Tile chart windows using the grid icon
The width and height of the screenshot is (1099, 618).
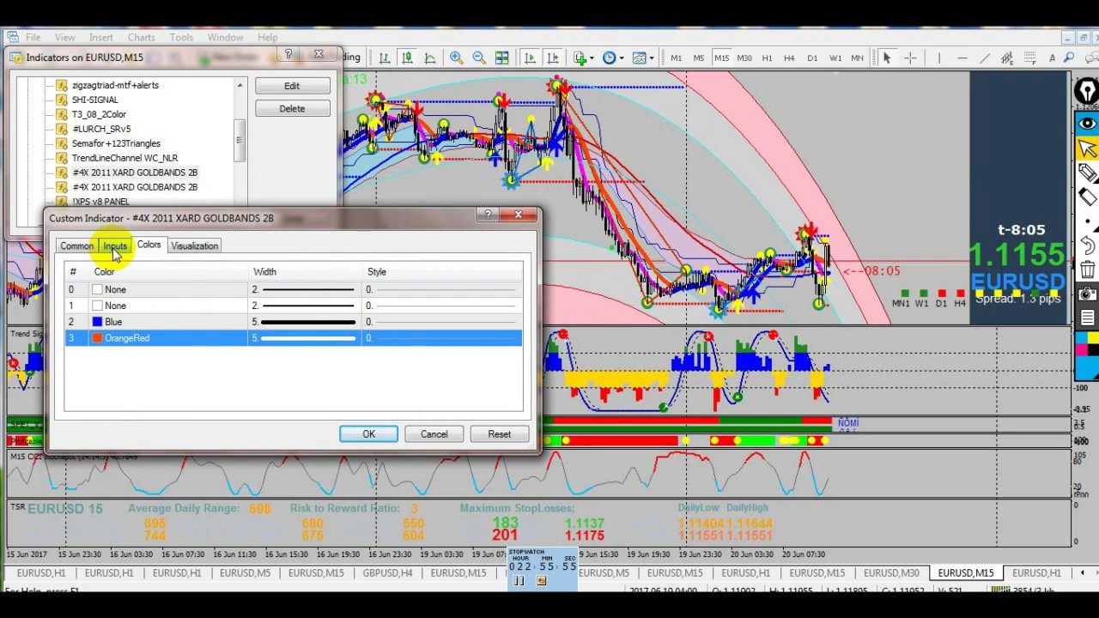click(x=502, y=58)
